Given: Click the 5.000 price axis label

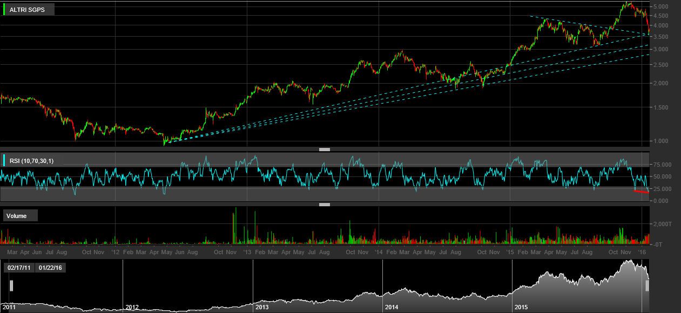Looking at the screenshot, I should [x=663, y=6].
